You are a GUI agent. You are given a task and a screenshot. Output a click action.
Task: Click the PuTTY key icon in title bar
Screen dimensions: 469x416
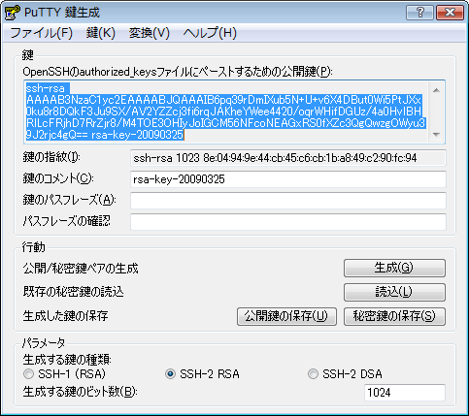click(13, 13)
